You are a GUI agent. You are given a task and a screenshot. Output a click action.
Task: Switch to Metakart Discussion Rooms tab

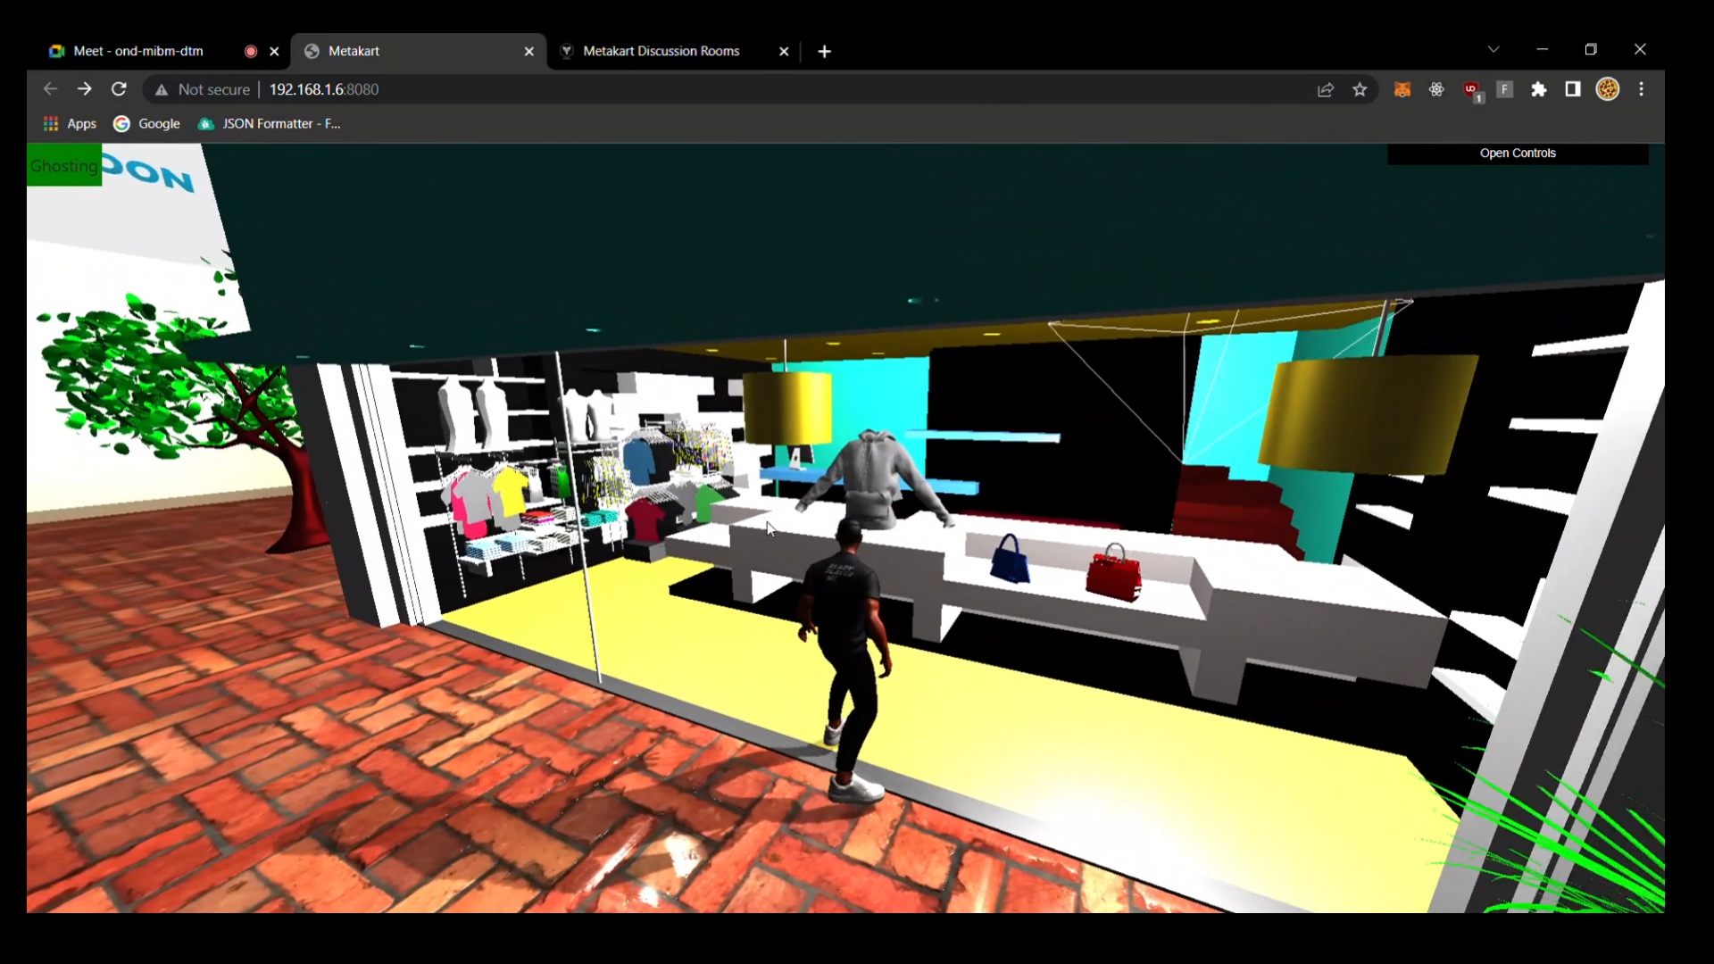tap(661, 52)
